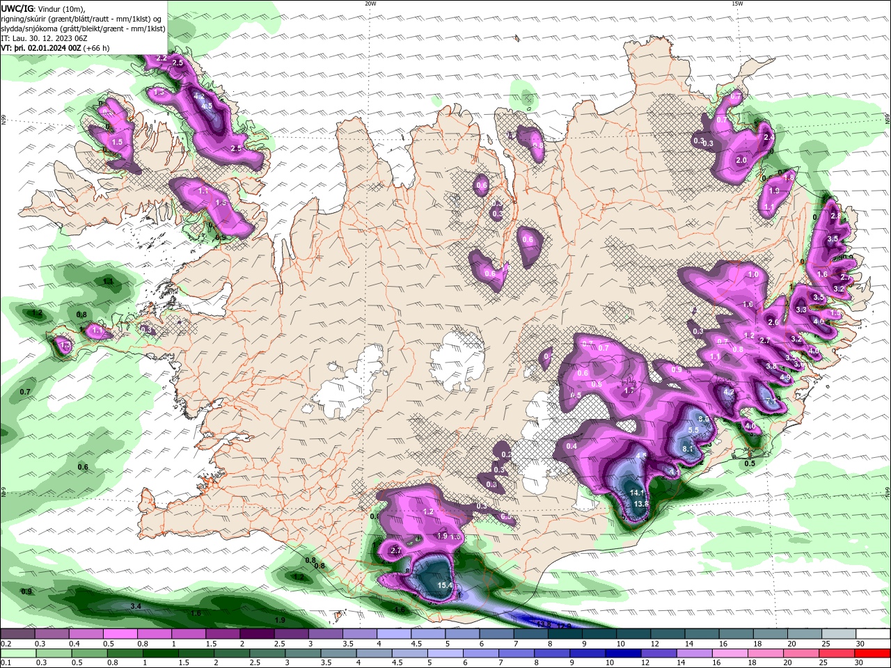This screenshot has height=668, width=891.
Task: Click the 3.4 rain value over the sea
Action: pyautogui.click(x=136, y=607)
